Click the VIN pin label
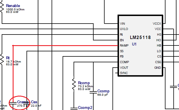 (x=122, y=24)
